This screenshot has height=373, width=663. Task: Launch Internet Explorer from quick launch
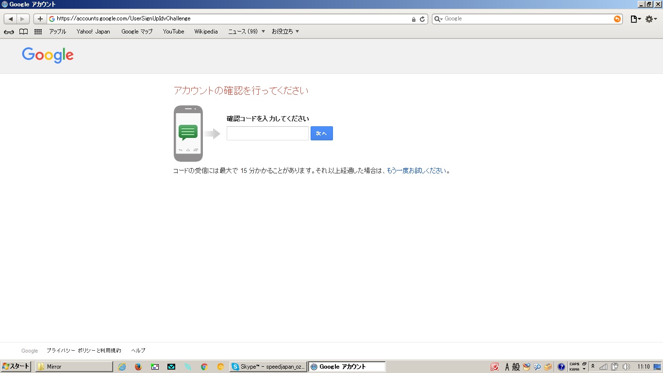[x=122, y=367]
